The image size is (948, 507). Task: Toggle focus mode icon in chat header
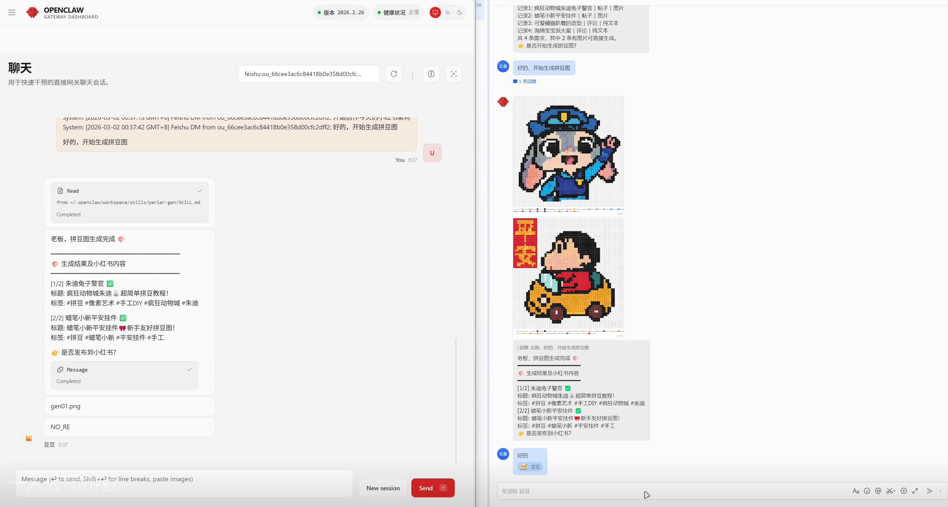coord(454,74)
